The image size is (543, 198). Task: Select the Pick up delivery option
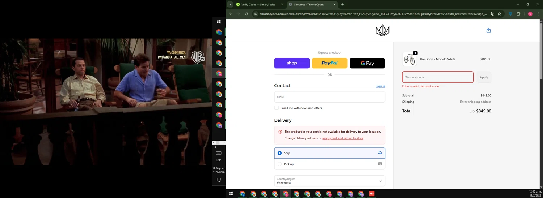click(329, 164)
